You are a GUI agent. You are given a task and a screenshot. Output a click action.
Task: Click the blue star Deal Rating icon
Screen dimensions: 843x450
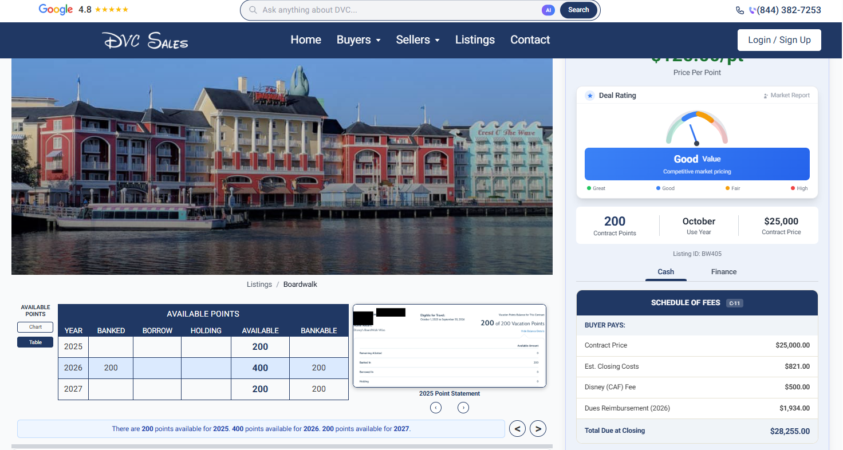[x=590, y=96]
